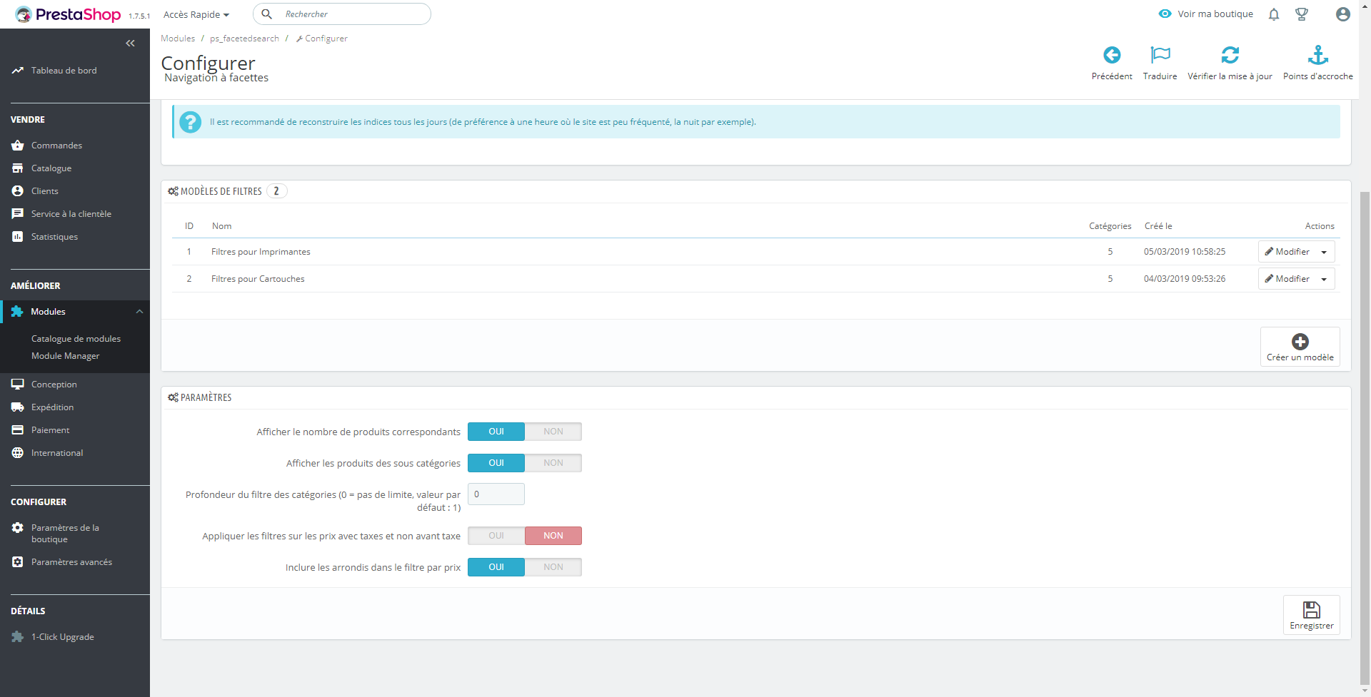This screenshot has width=1371, height=697.
Task: Focus the category filter depth input field
Action: [496, 494]
